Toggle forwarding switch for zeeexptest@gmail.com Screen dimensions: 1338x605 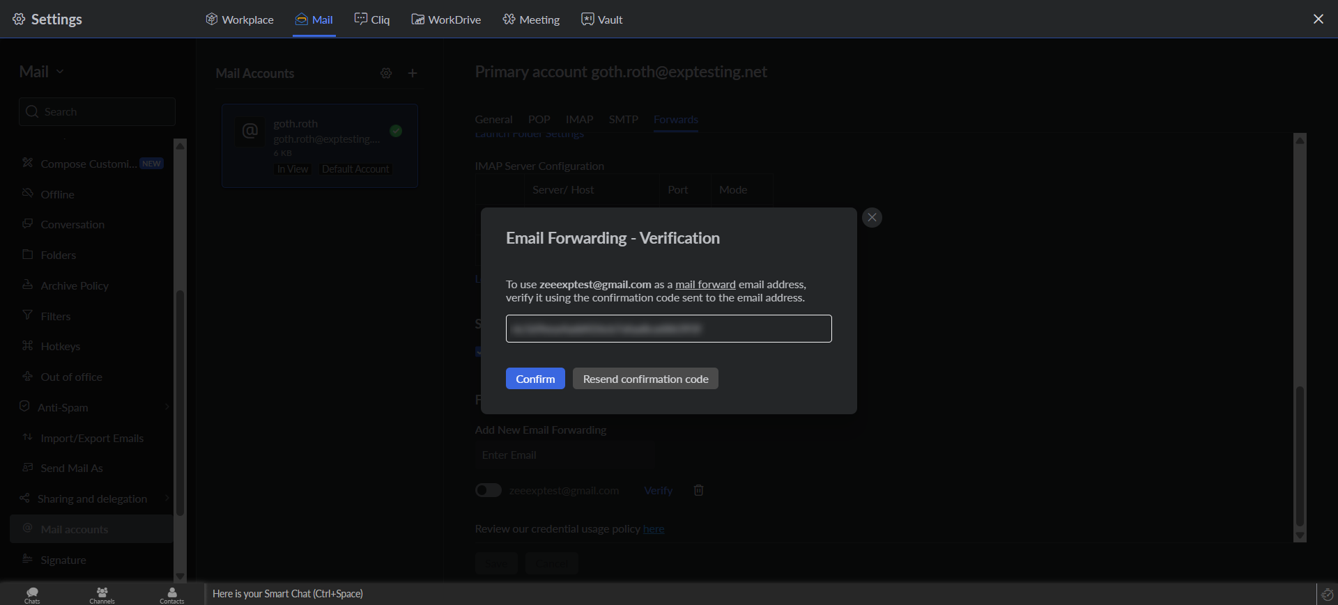tap(488, 491)
